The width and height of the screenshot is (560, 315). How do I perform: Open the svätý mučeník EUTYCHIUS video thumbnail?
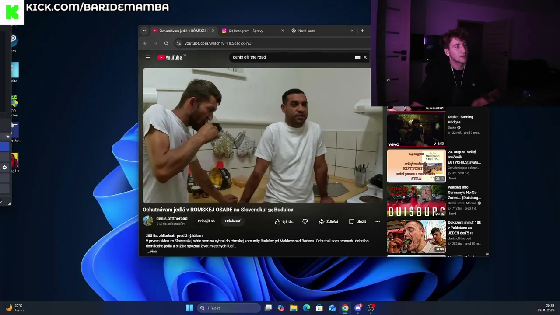point(416,166)
